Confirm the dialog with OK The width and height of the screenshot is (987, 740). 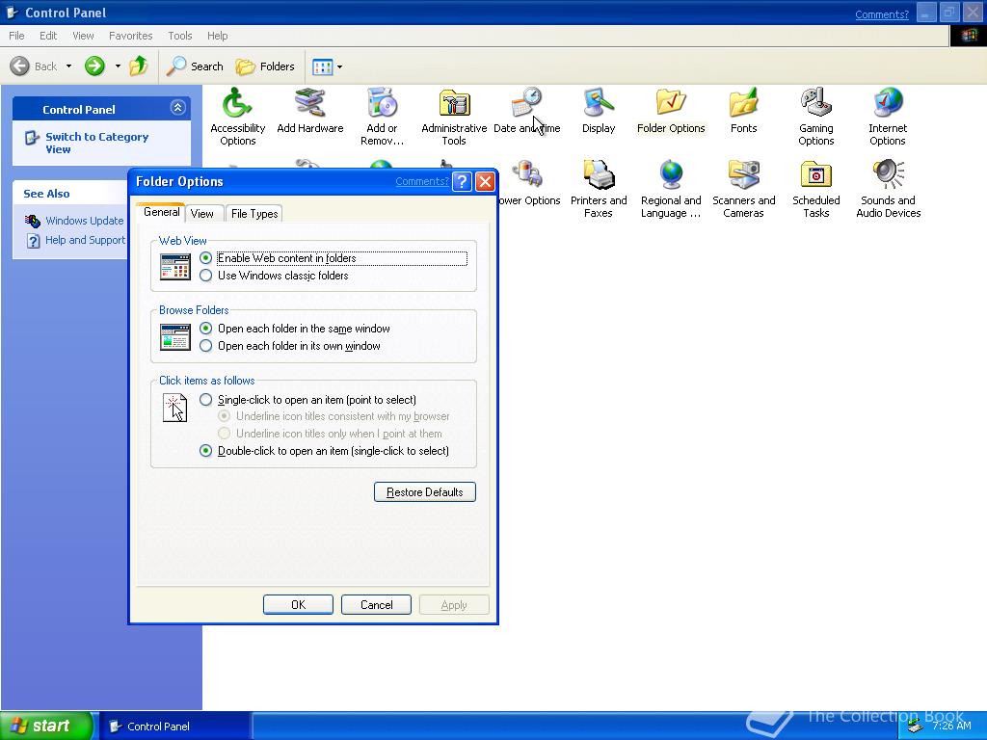pos(298,605)
